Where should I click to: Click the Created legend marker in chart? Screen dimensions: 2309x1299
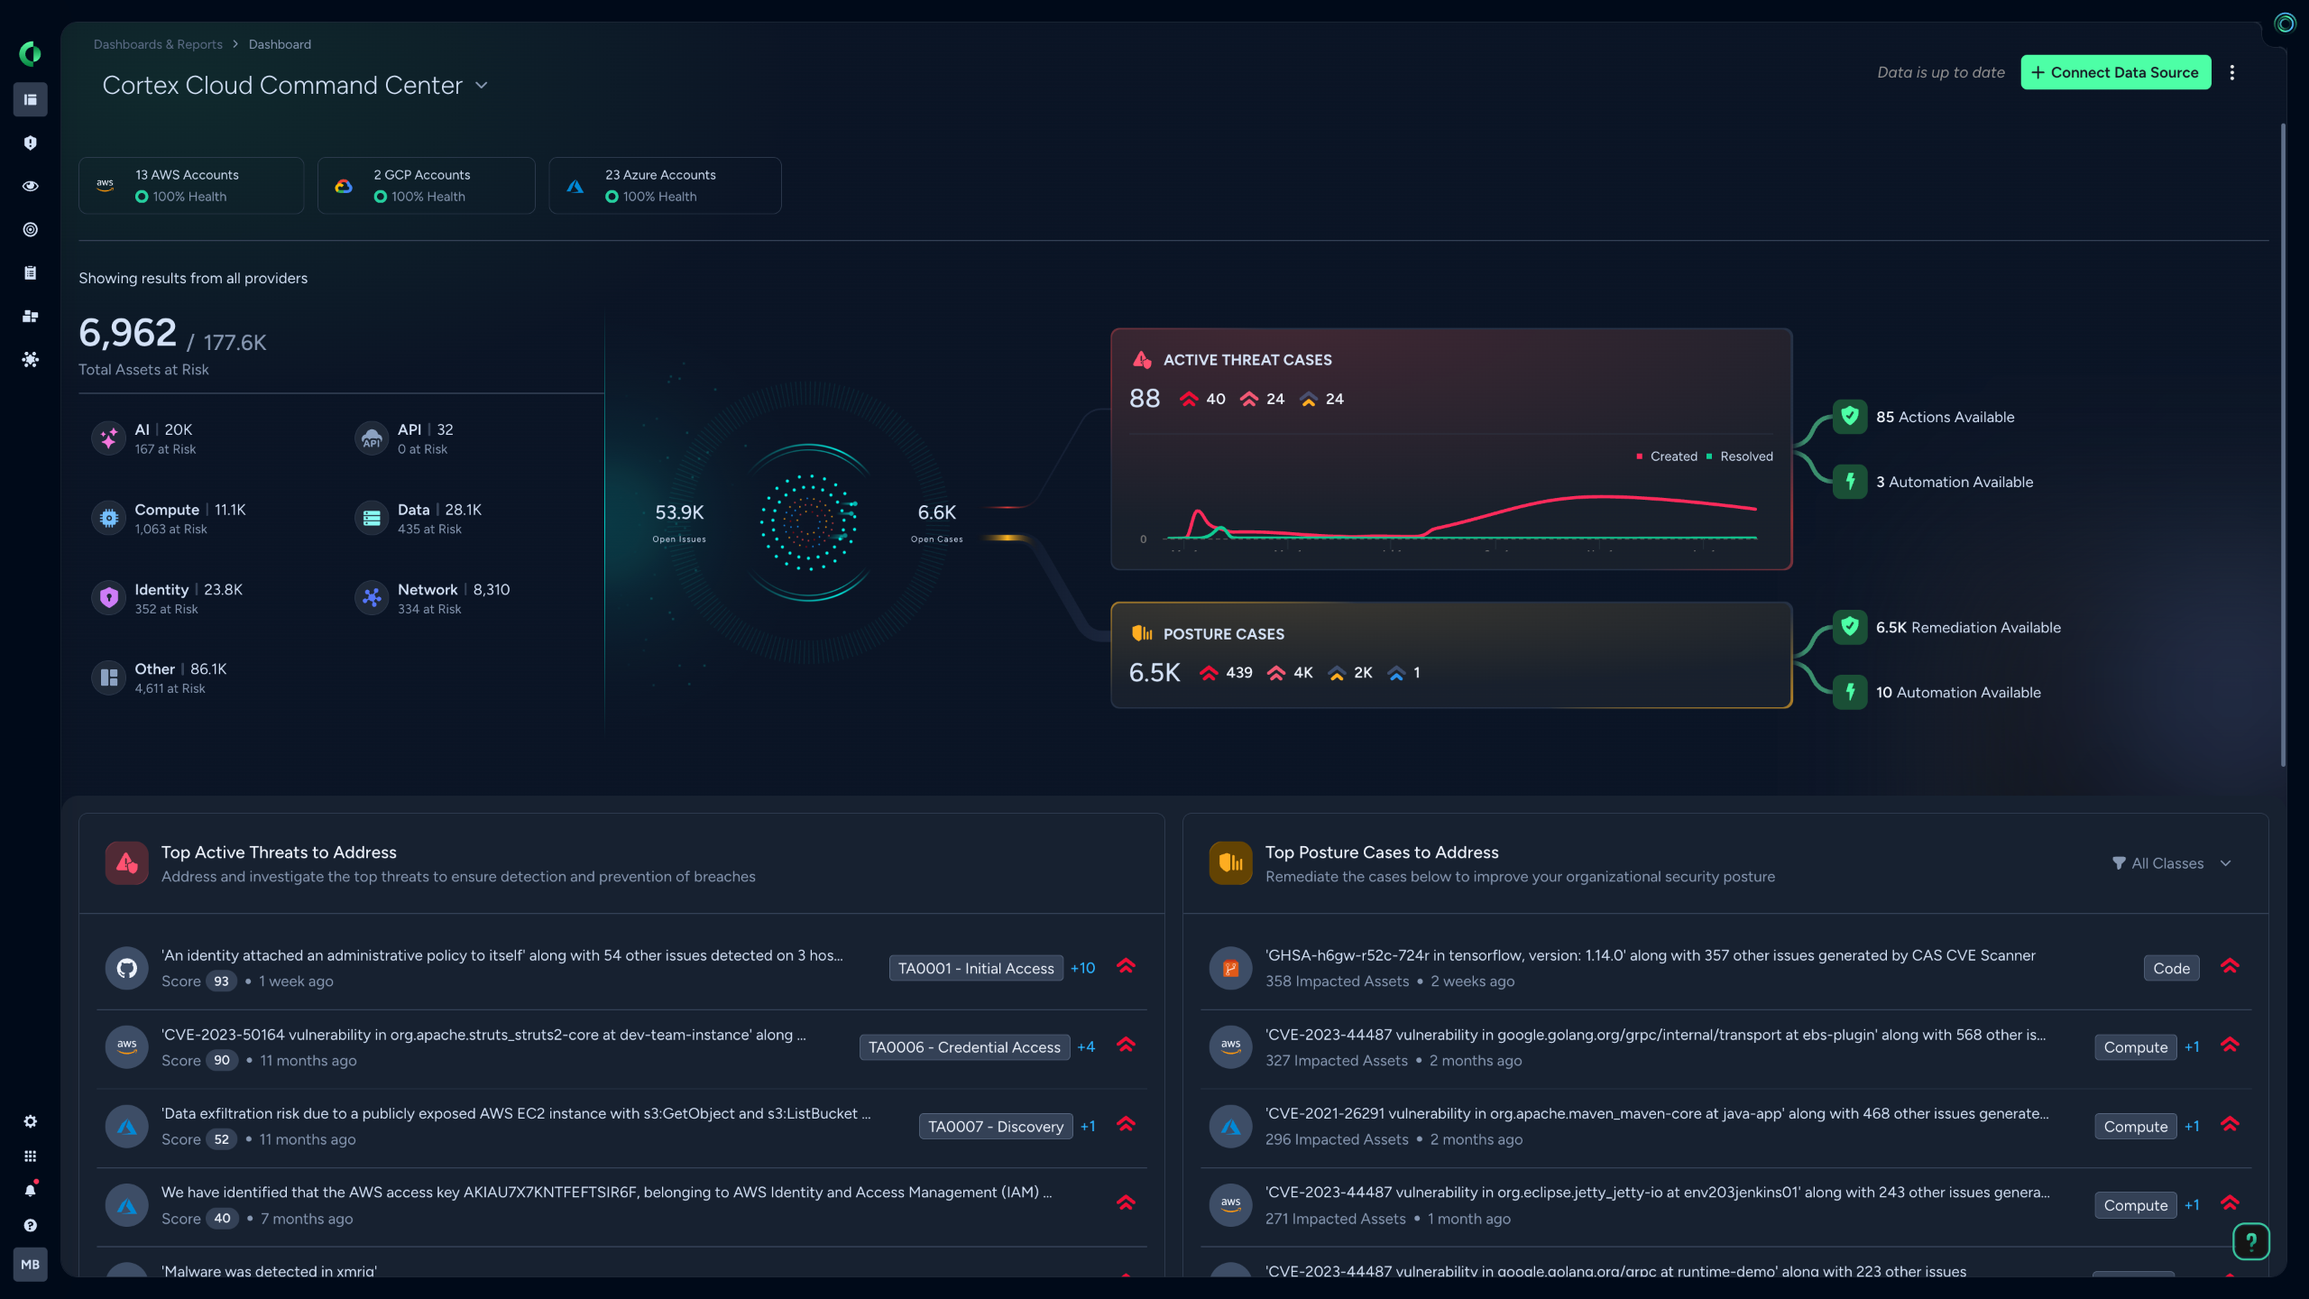[x=1639, y=456]
